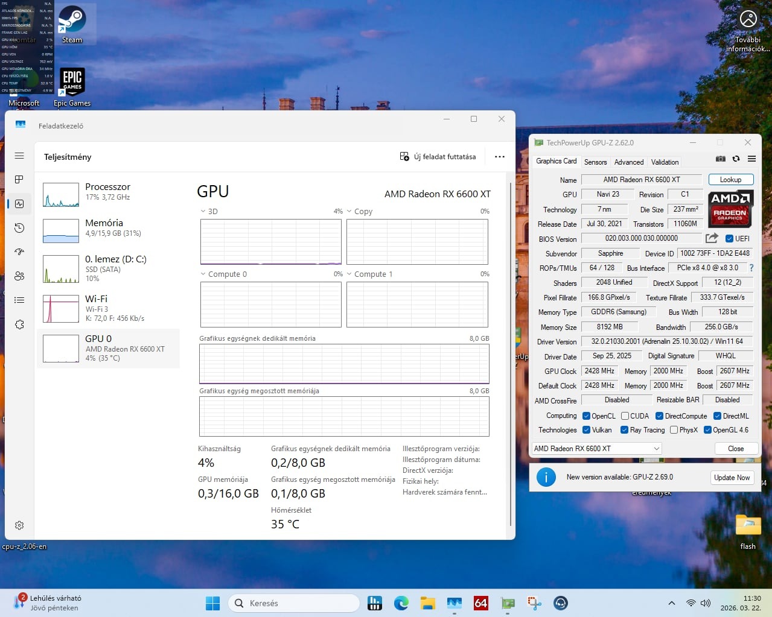Click the Task Manager vertical scrollbar
The height and width of the screenshot is (617, 772).
click(511, 353)
